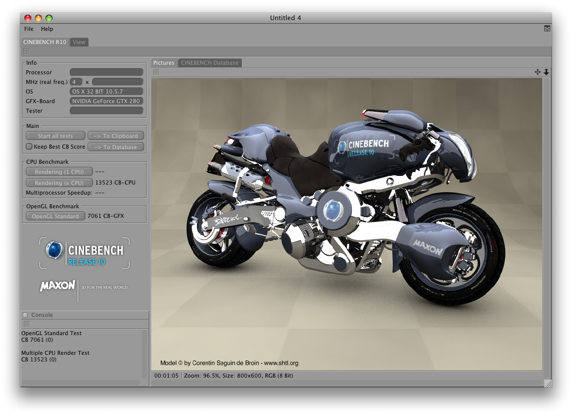Click the MHz frequency value field

click(x=117, y=82)
